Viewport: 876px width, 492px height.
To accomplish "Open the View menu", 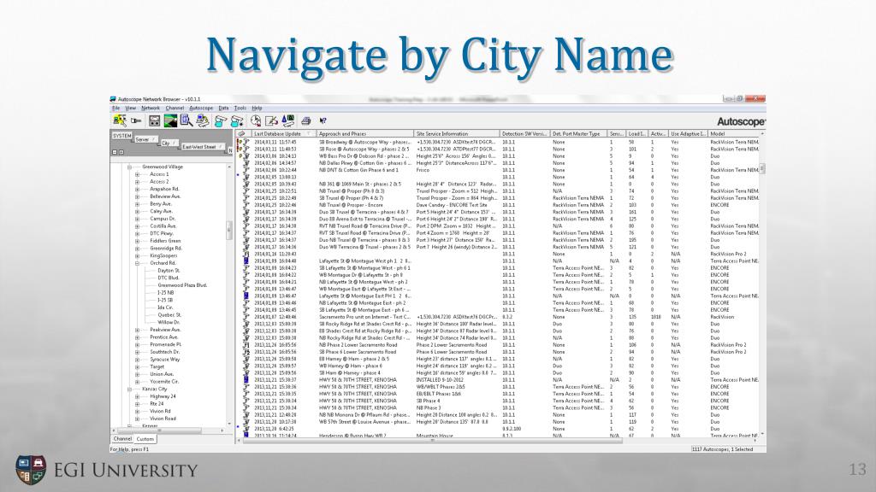I will tap(131, 108).
